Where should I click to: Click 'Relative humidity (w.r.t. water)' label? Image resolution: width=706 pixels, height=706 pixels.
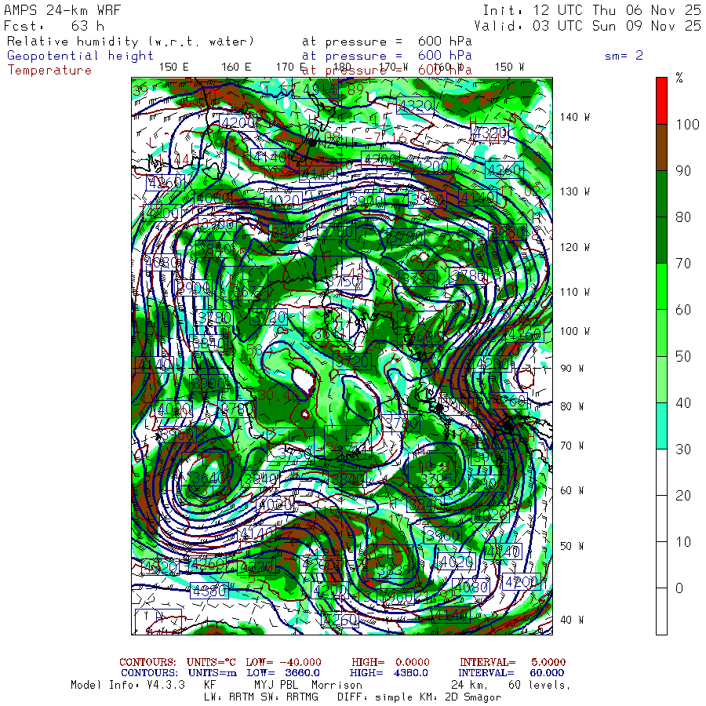[x=131, y=41]
